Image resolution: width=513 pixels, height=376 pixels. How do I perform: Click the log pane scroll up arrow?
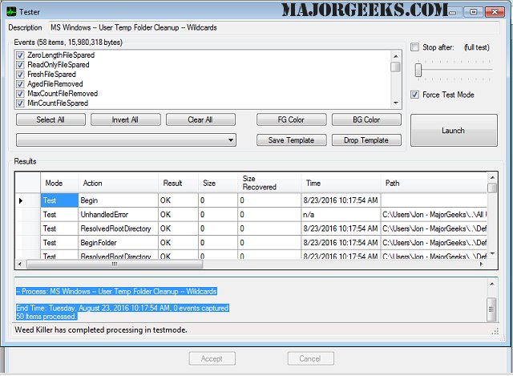pos(491,284)
